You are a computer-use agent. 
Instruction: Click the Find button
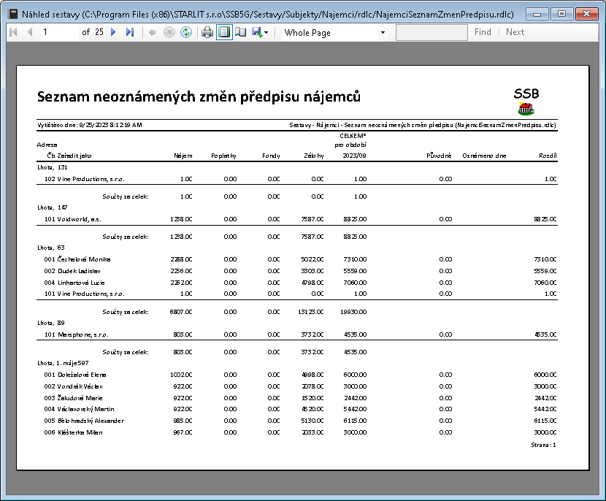(483, 32)
